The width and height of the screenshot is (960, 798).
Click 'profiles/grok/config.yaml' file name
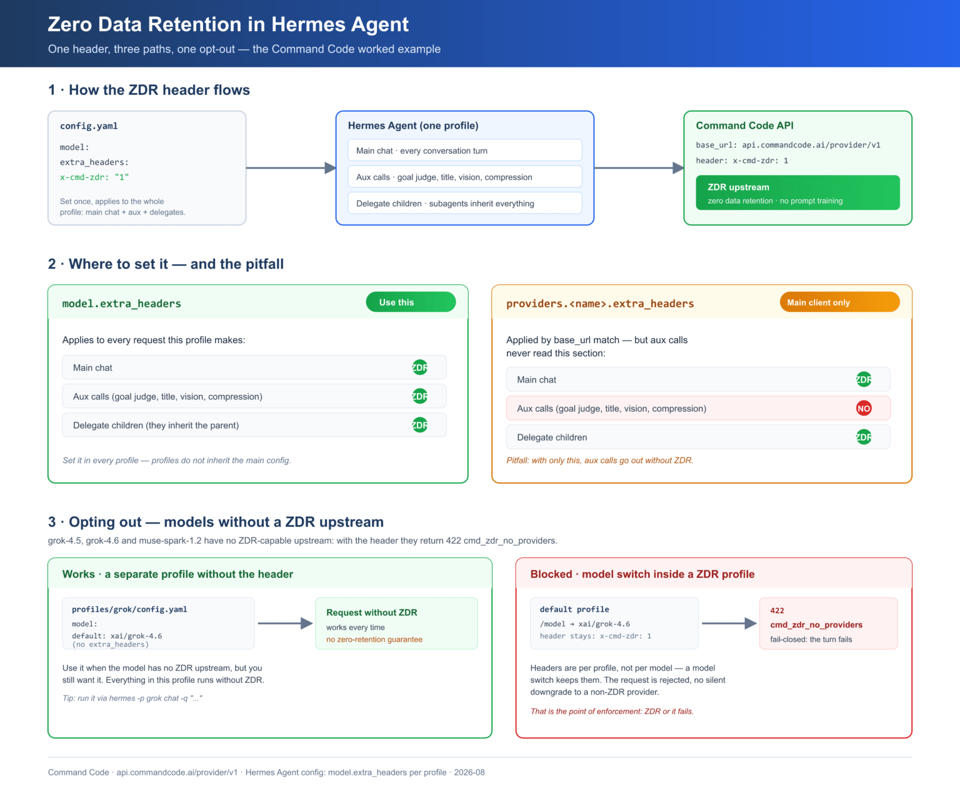pyautogui.click(x=129, y=609)
